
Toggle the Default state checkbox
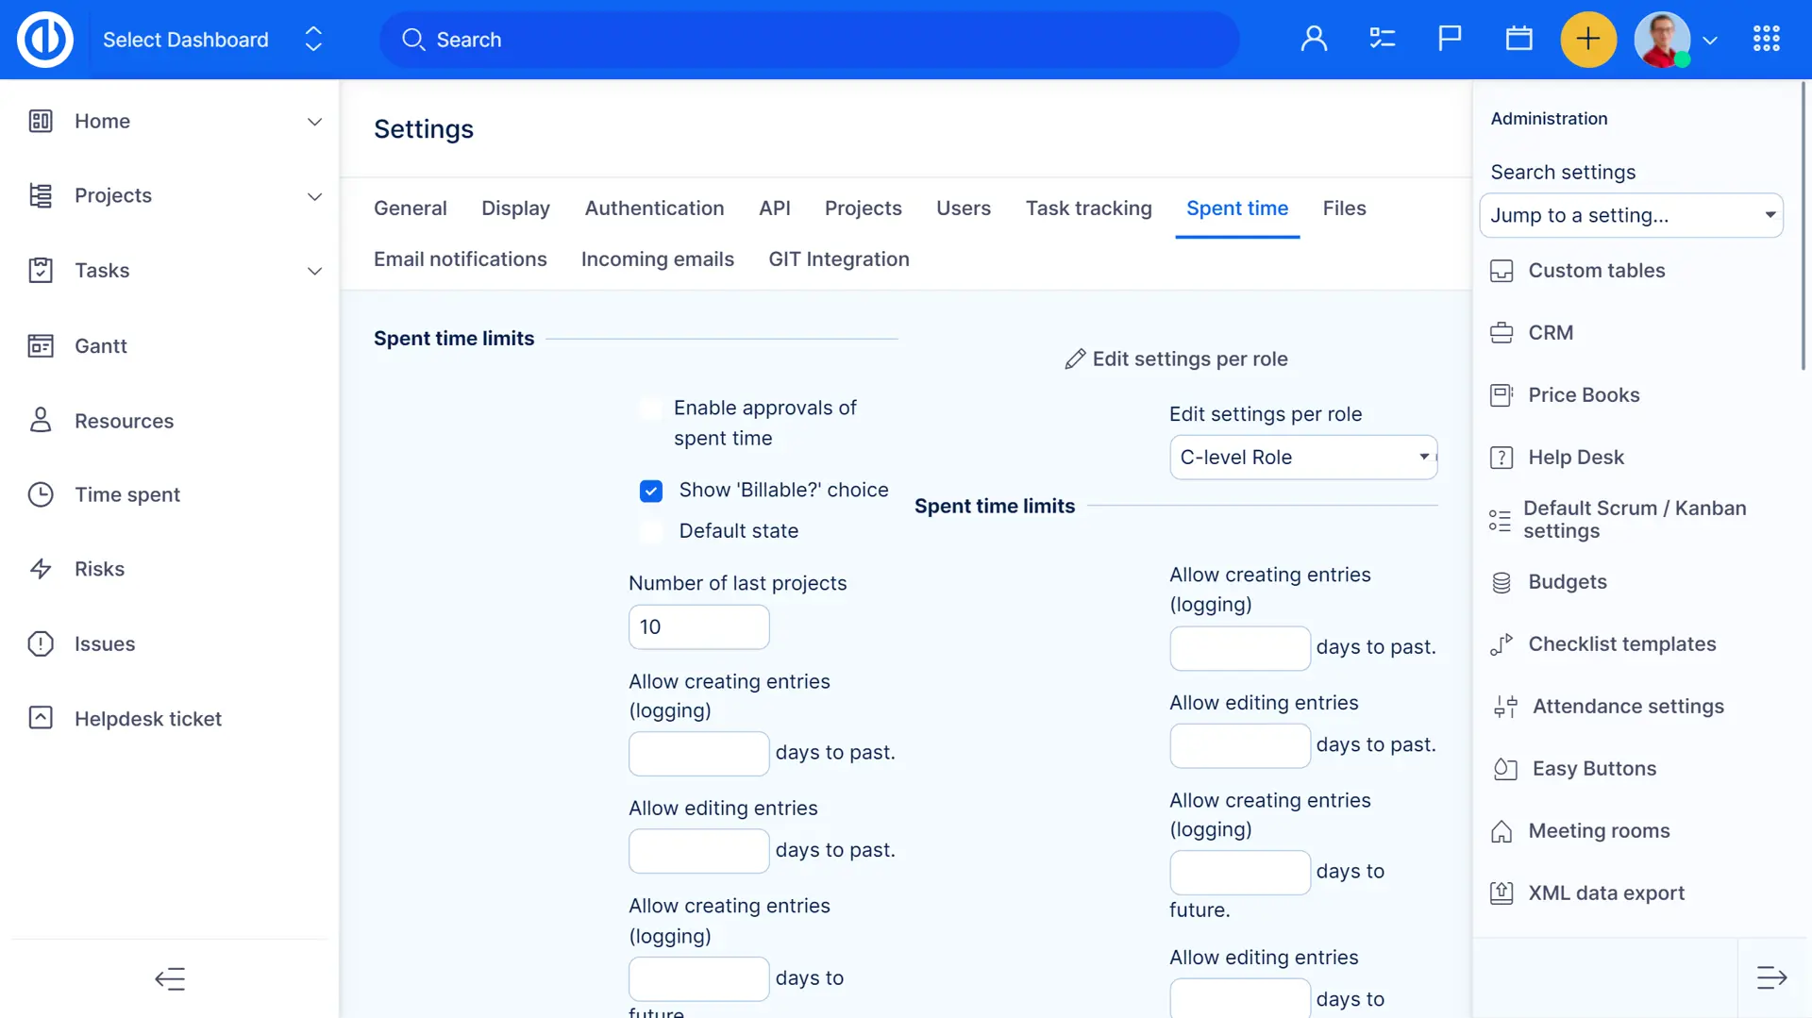(x=651, y=531)
